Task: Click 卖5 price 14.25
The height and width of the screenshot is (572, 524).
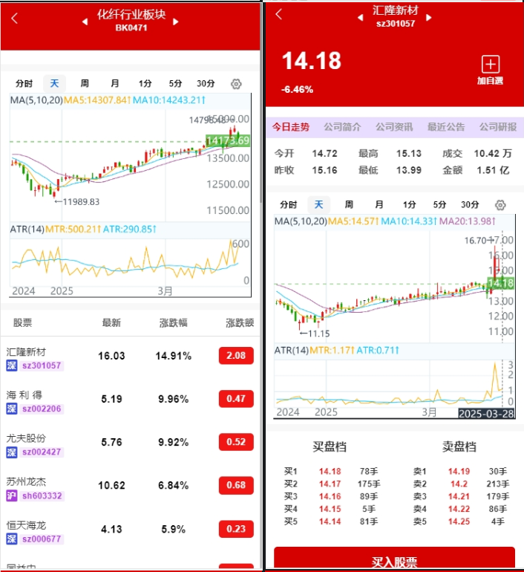Action: point(459,521)
